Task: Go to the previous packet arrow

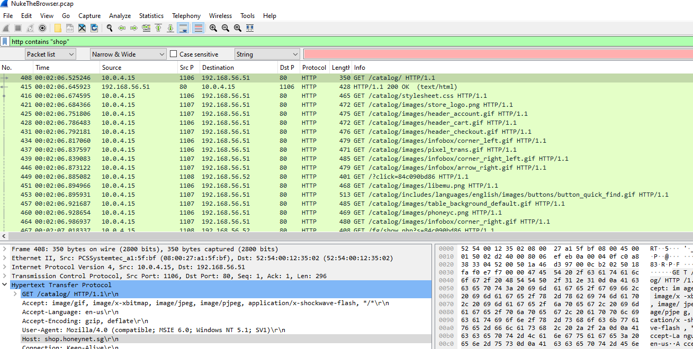Action: coord(122,28)
